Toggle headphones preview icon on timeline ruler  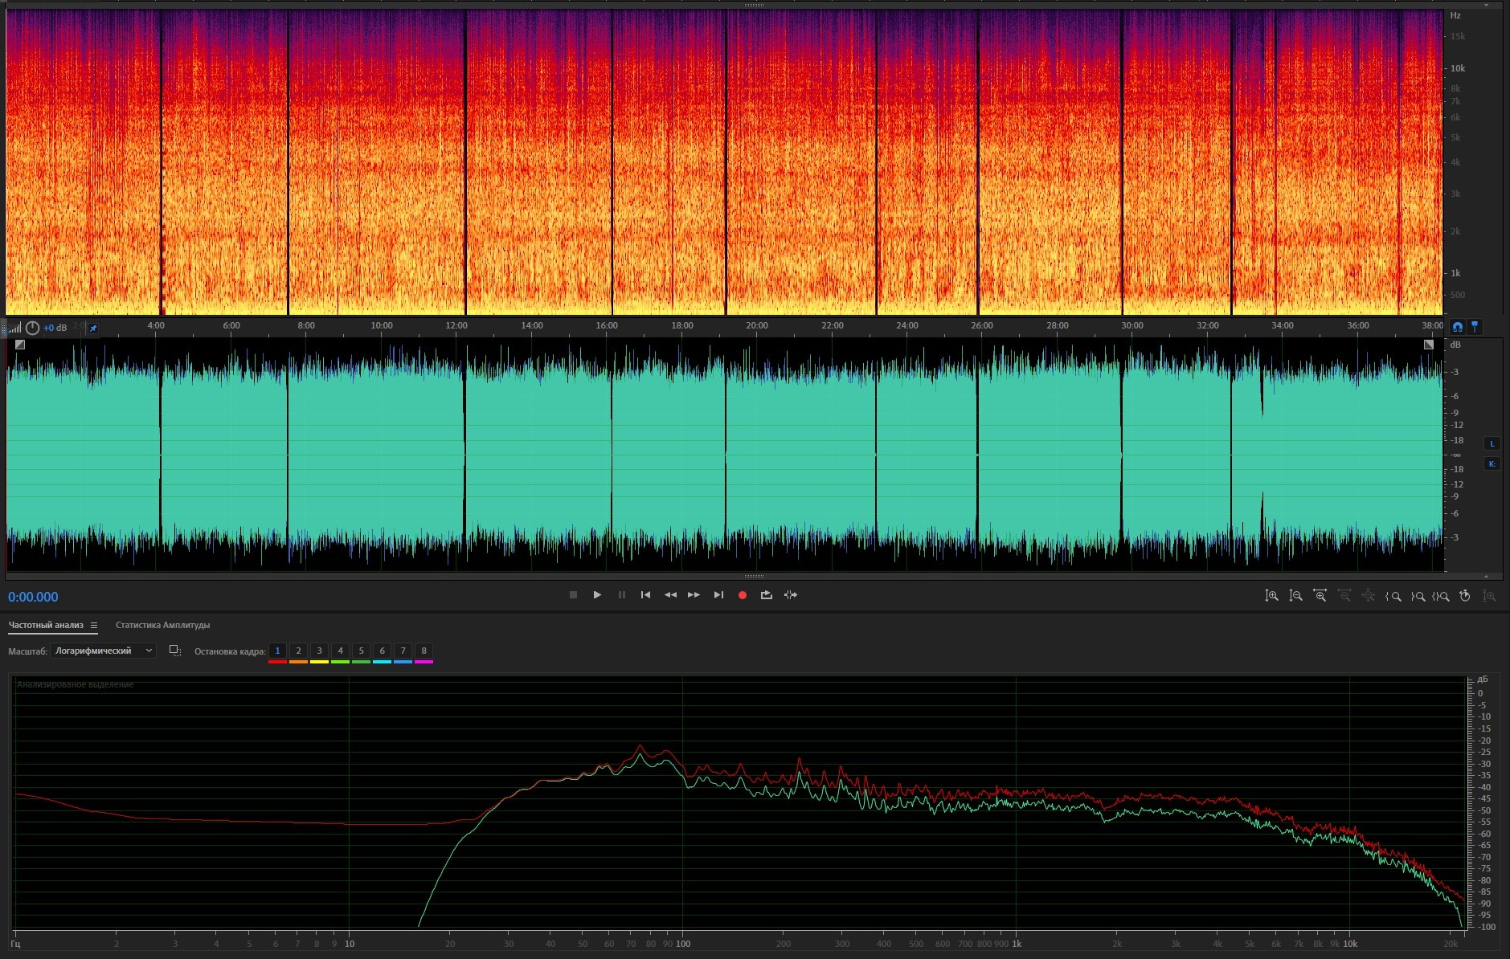tap(1457, 327)
